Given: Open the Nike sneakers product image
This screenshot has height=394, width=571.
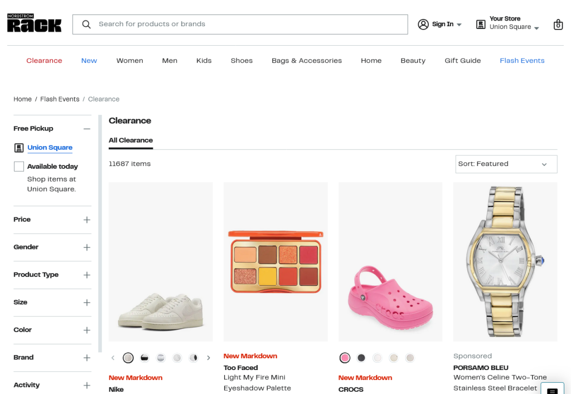Looking at the screenshot, I should click(161, 262).
